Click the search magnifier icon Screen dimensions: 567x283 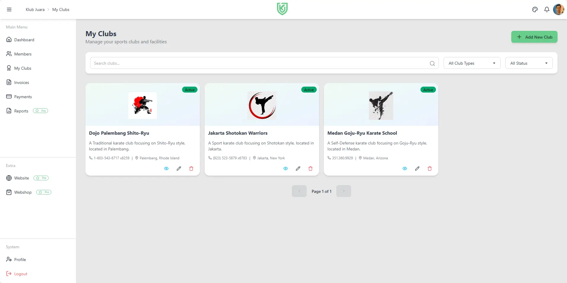[432, 63]
